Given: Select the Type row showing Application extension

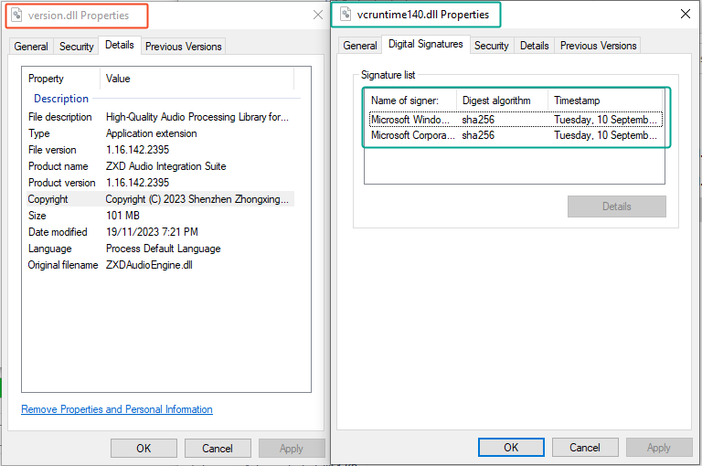Looking at the screenshot, I should pyautogui.click(x=160, y=133).
